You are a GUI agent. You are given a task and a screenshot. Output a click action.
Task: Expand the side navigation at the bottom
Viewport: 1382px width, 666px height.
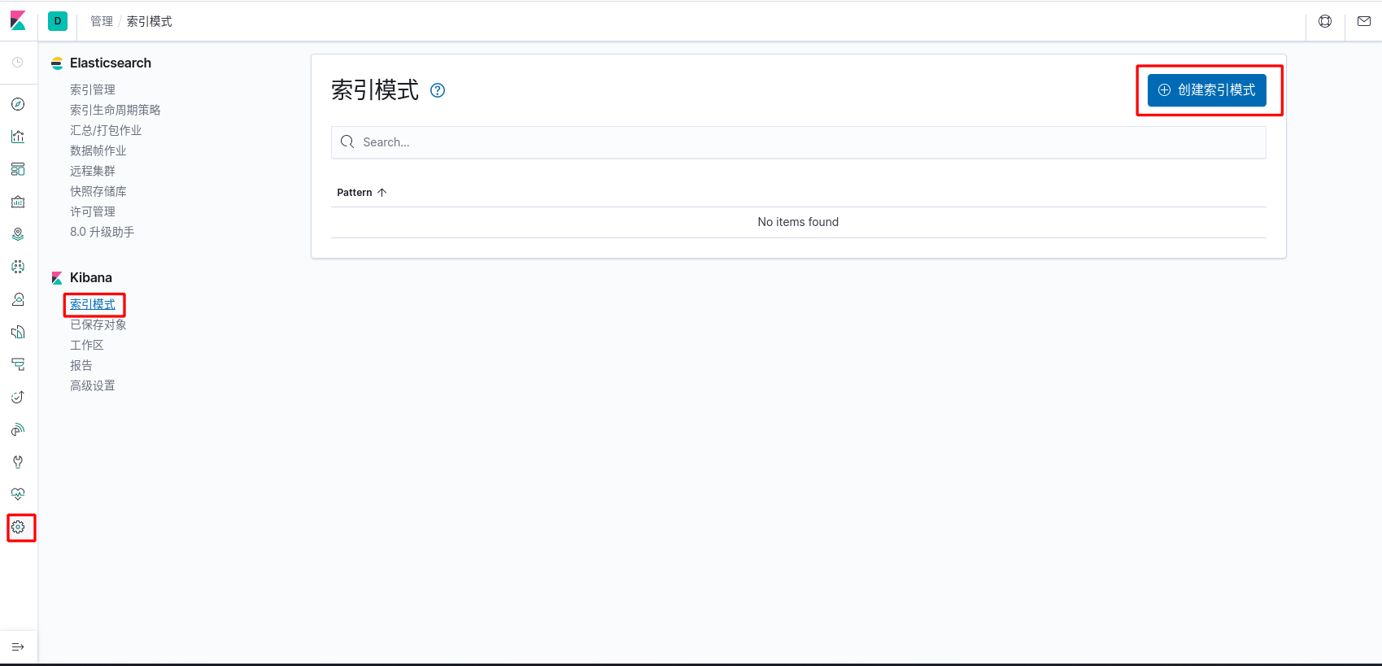pyautogui.click(x=18, y=647)
